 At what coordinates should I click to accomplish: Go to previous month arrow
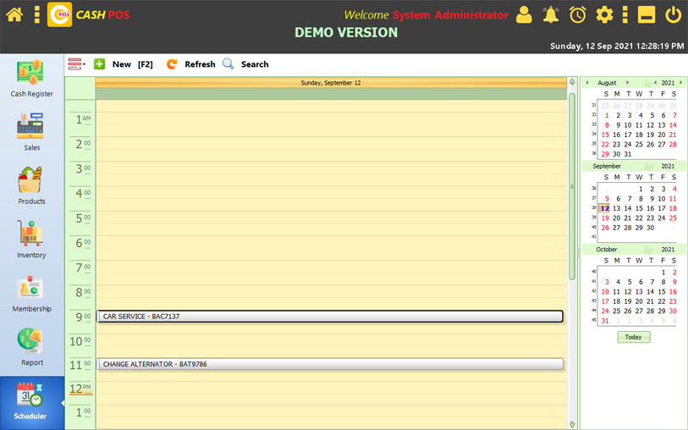pos(587,82)
